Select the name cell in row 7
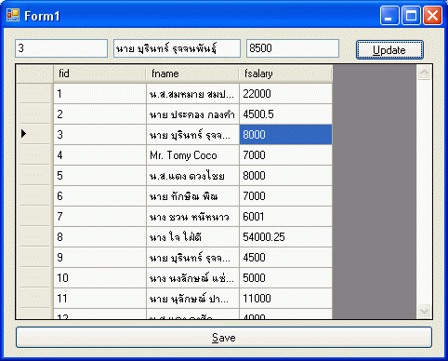The width and height of the screenshot is (448, 361). 192,217
